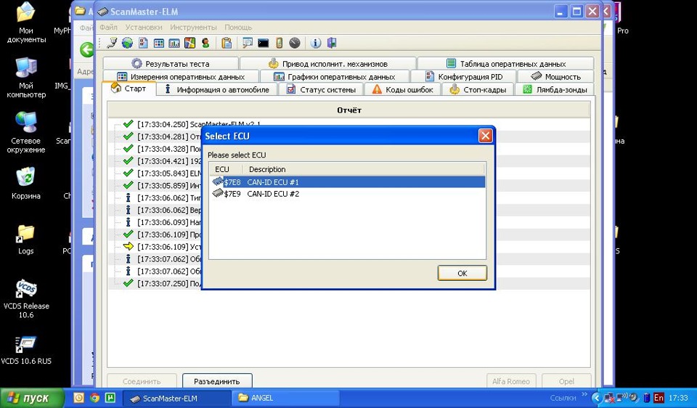
Task: Click the Chrome icon in quick launch
Action: [94, 398]
